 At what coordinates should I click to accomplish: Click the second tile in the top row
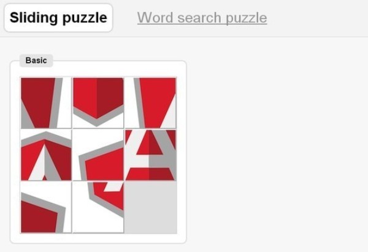coord(98,103)
